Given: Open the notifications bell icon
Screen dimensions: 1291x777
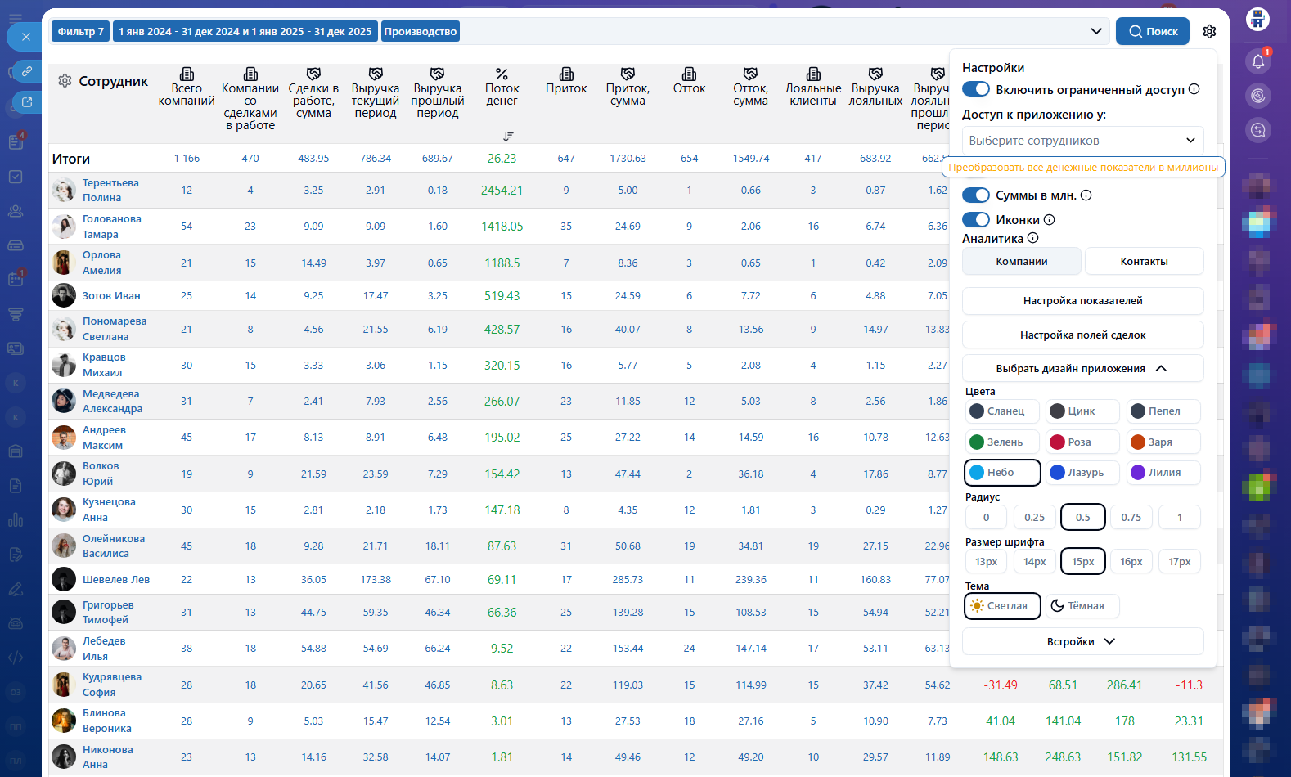Looking at the screenshot, I should click(x=1257, y=61).
